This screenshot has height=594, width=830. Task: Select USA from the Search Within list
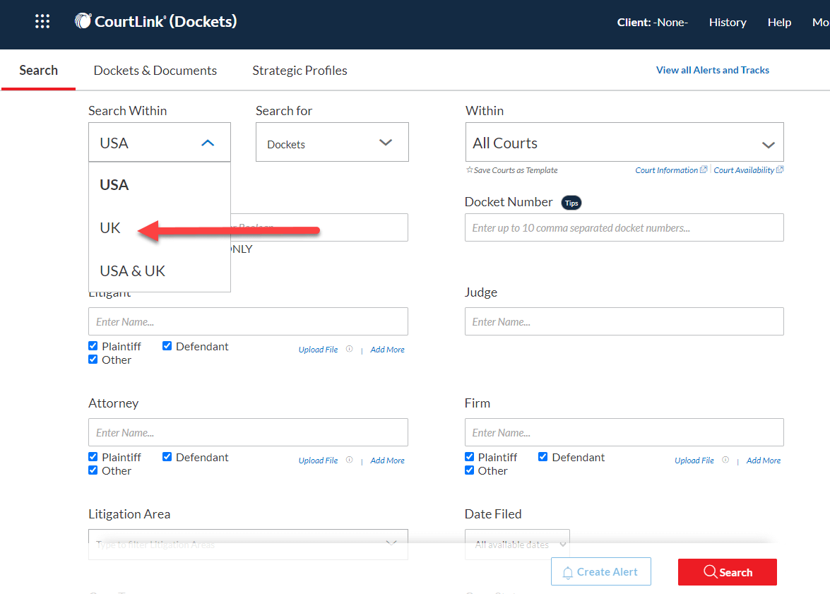tap(160, 185)
